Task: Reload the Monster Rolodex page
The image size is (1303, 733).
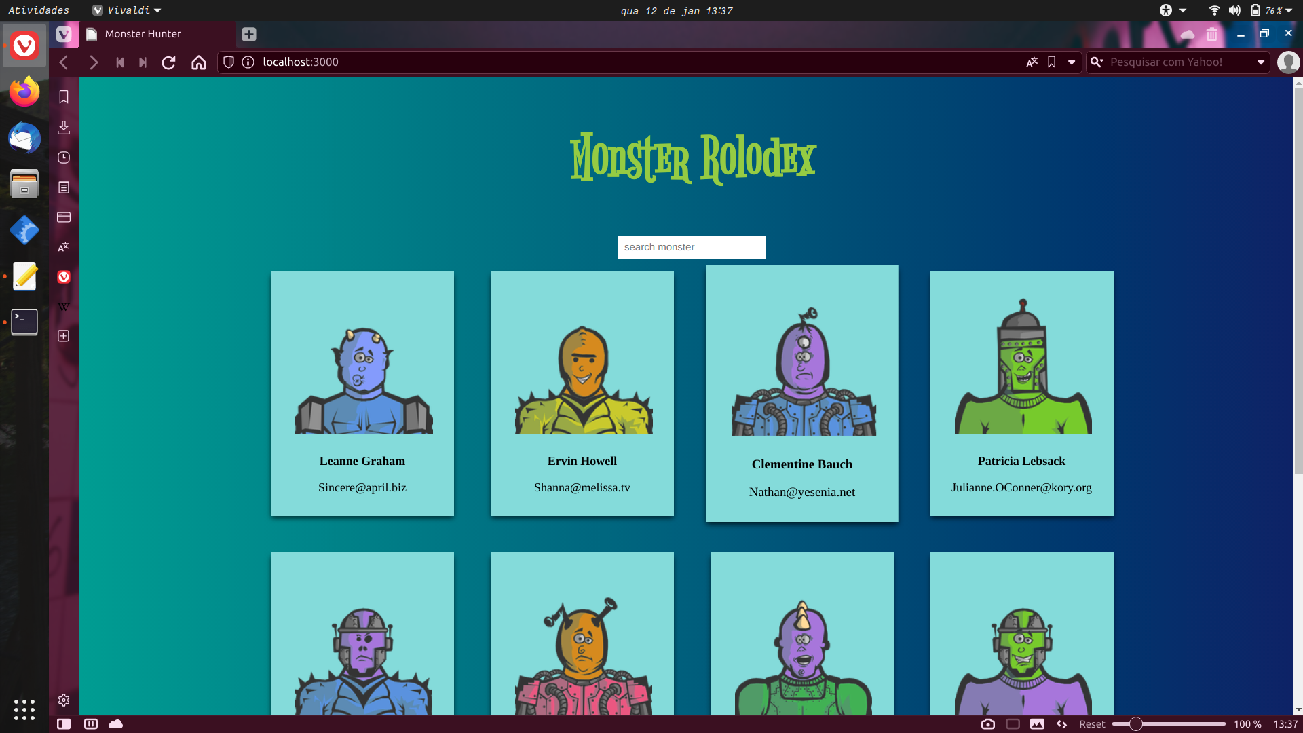Action: coord(168,62)
